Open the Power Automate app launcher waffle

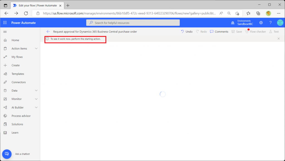(5, 23)
